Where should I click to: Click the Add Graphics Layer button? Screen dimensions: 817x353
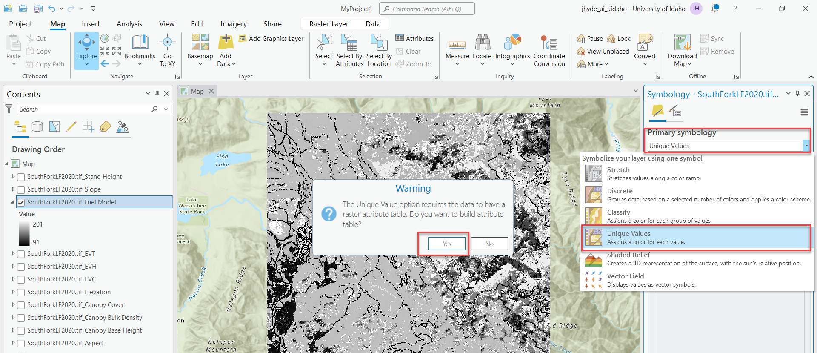271,38
